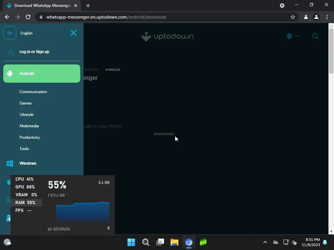Click the page vertical scrollbar thumb
The width and height of the screenshot is (334, 250).
click(x=331, y=51)
